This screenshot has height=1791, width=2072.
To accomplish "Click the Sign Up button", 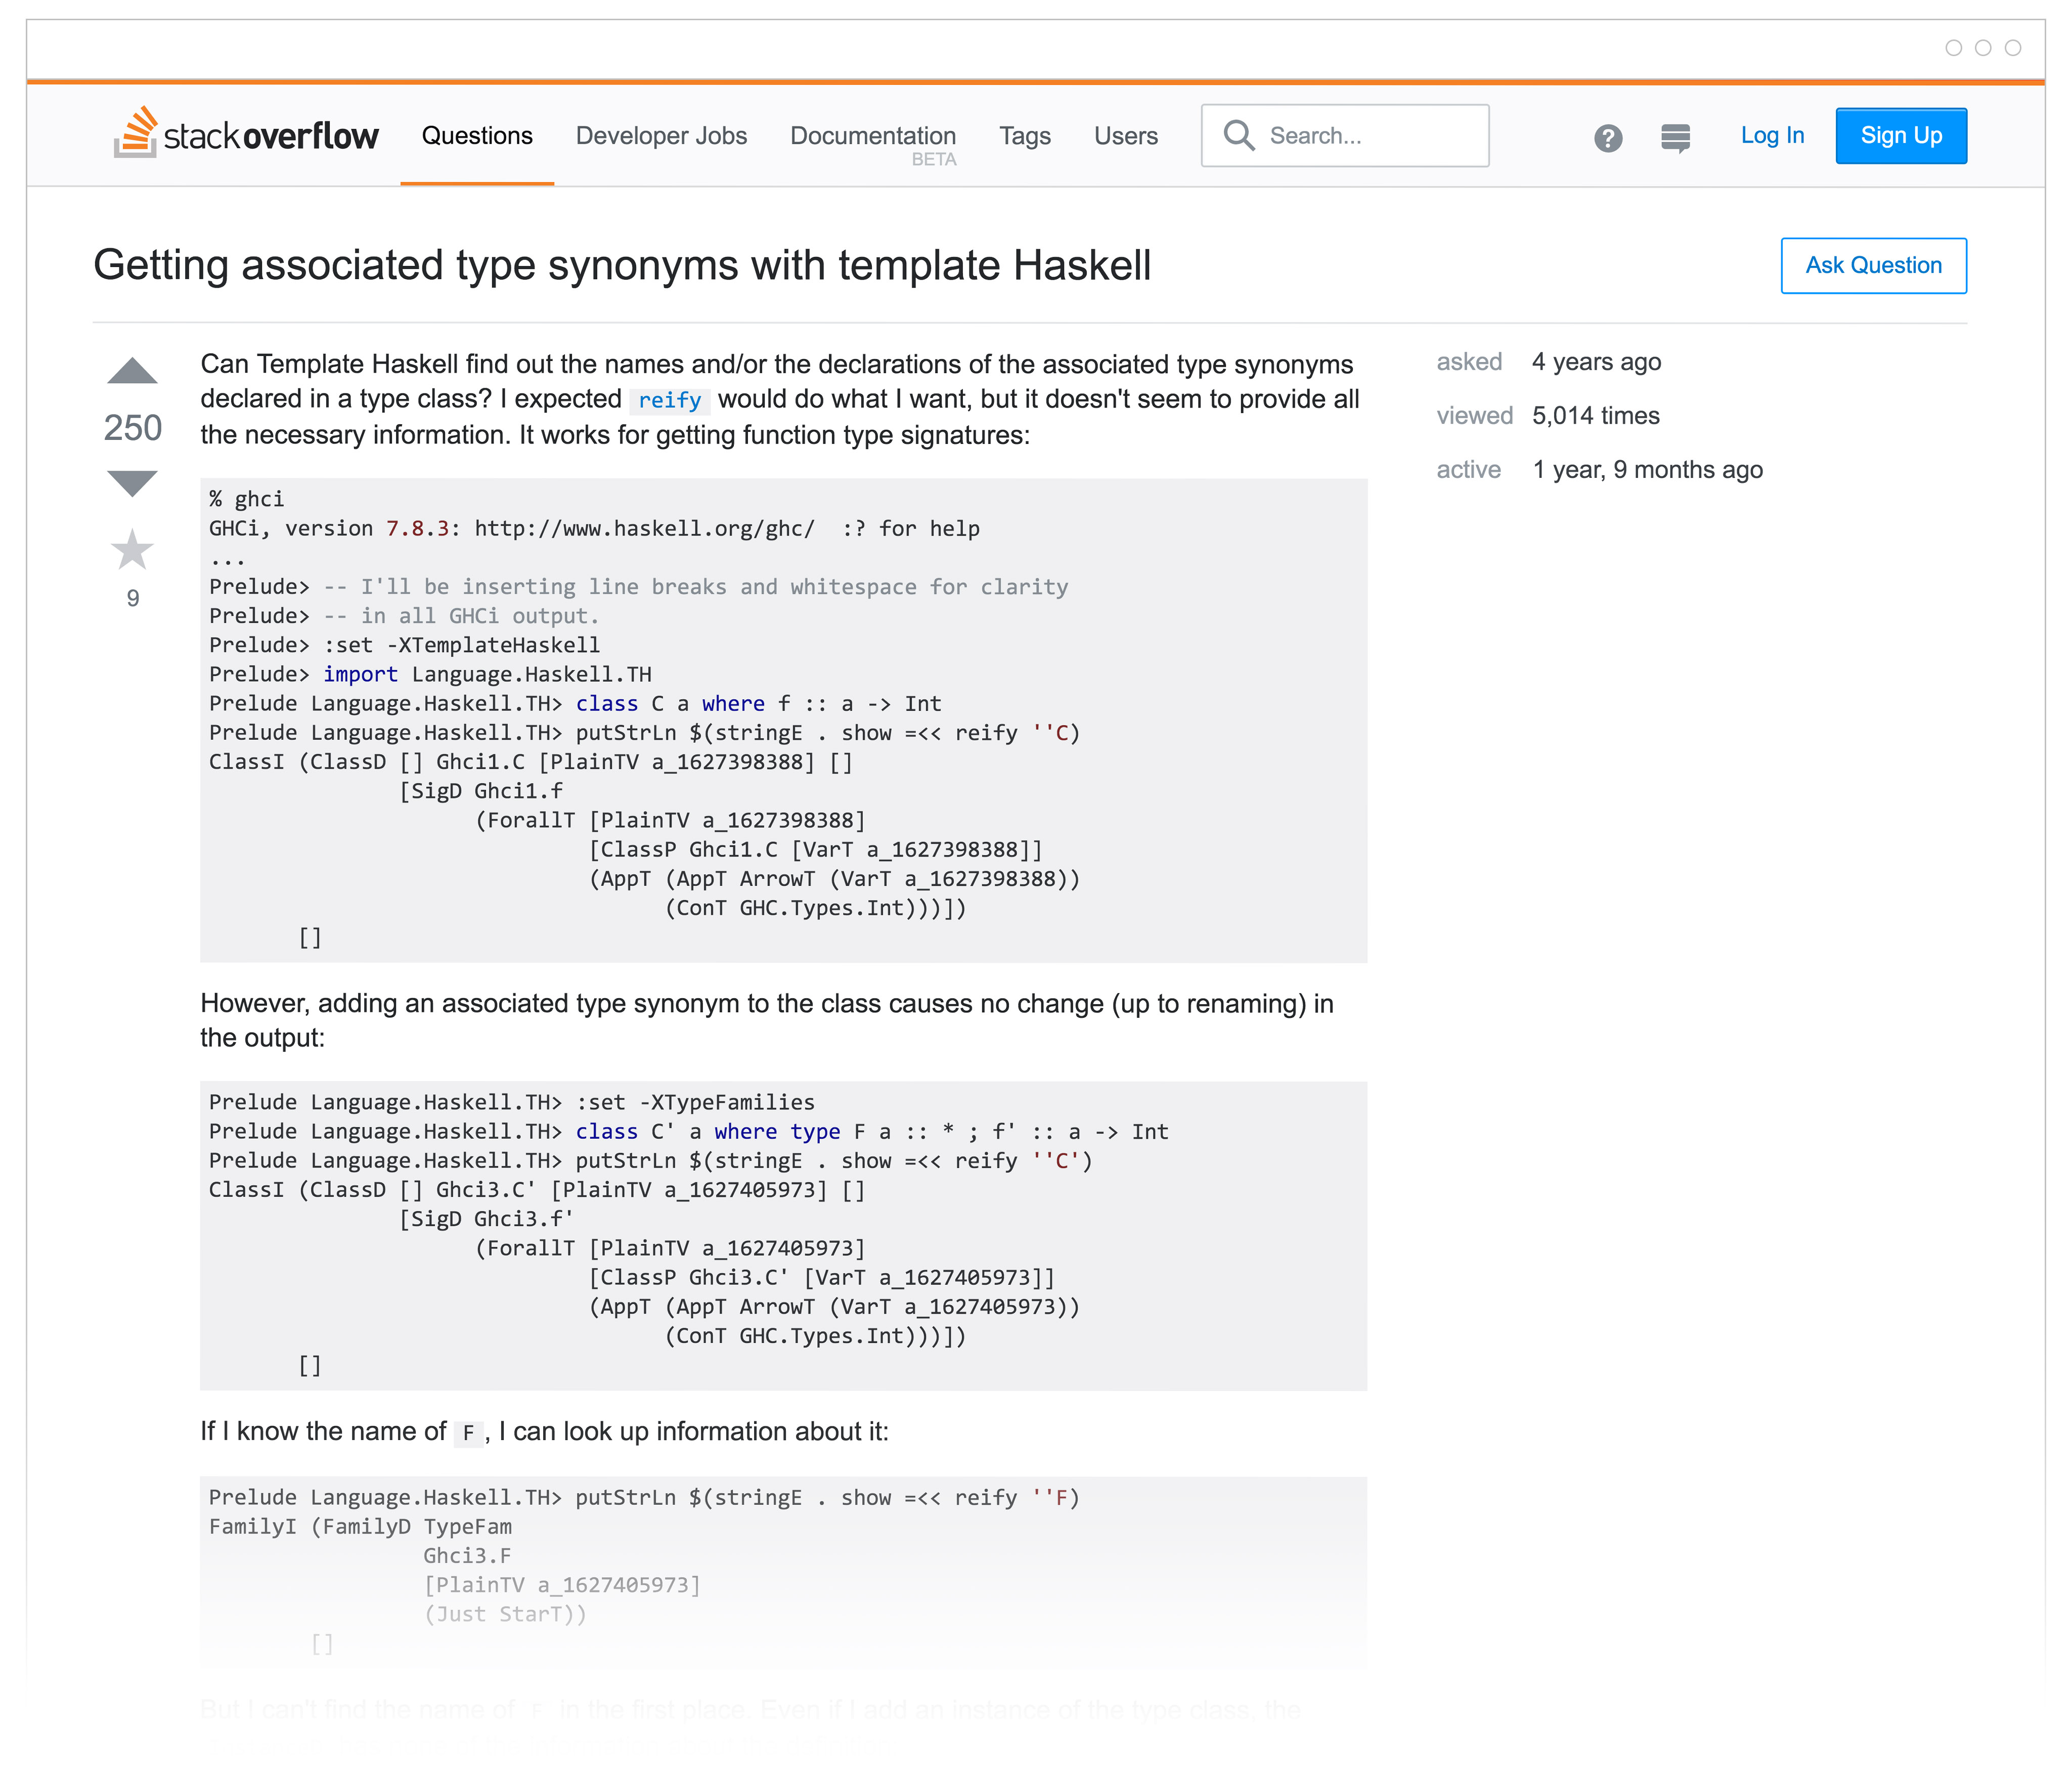I will tap(1901, 134).
